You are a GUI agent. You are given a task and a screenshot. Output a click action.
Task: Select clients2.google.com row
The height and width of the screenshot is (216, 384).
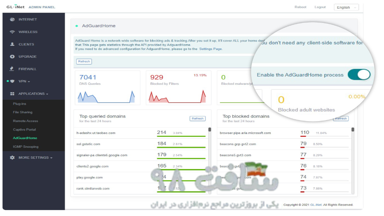click(x=141, y=166)
